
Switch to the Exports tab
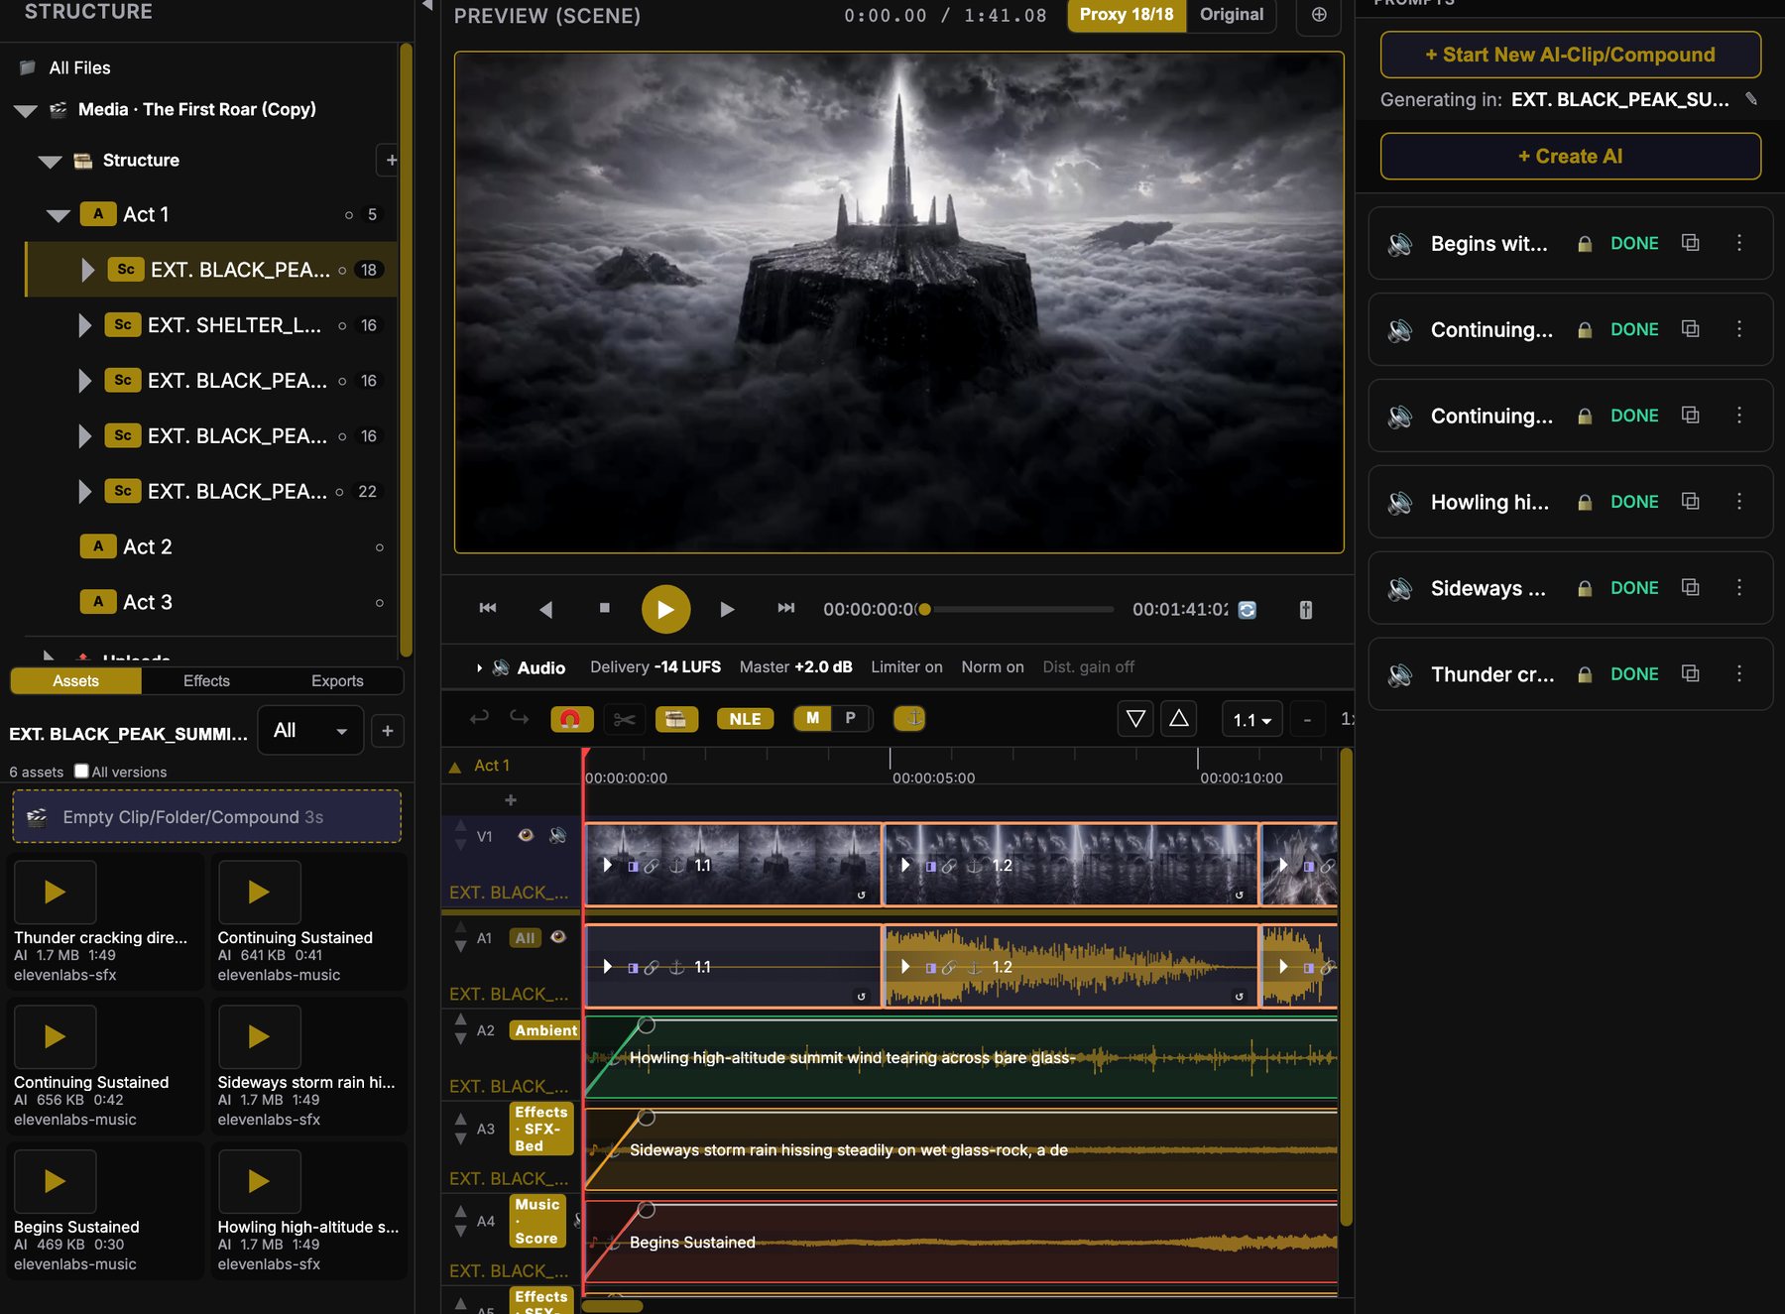coord(337,681)
